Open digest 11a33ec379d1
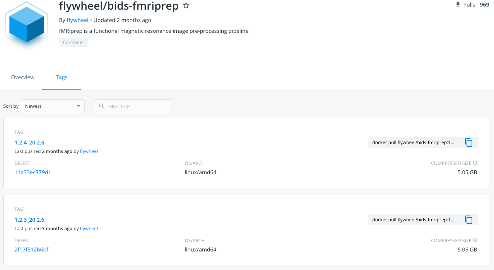This screenshot has height=270, width=494. tap(33, 172)
